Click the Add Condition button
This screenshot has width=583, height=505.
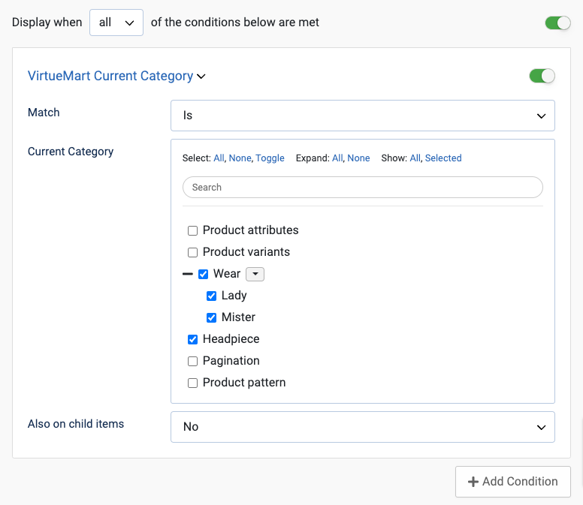click(x=512, y=482)
